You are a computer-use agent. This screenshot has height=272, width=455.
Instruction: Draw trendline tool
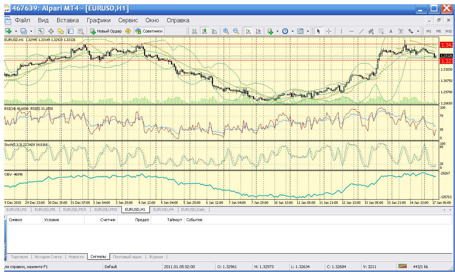[361, 31]
